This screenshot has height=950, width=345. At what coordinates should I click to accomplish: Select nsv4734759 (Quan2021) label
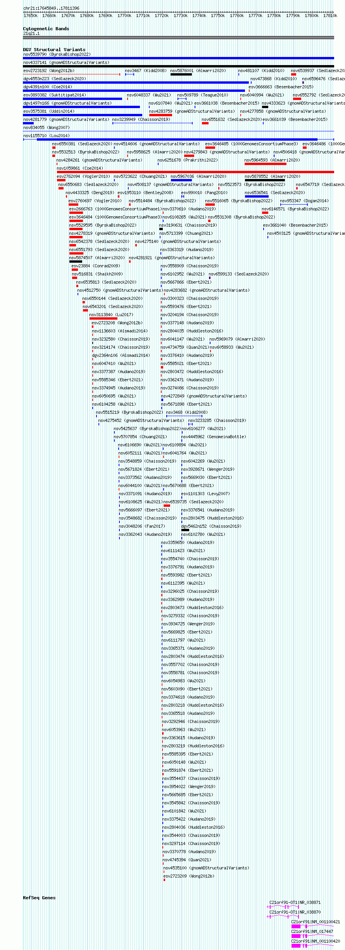click(185, 347)
